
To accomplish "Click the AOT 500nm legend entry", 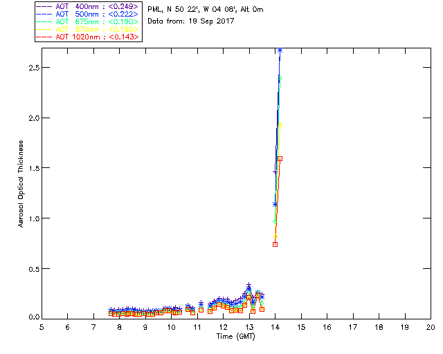I will pos(88,14).
